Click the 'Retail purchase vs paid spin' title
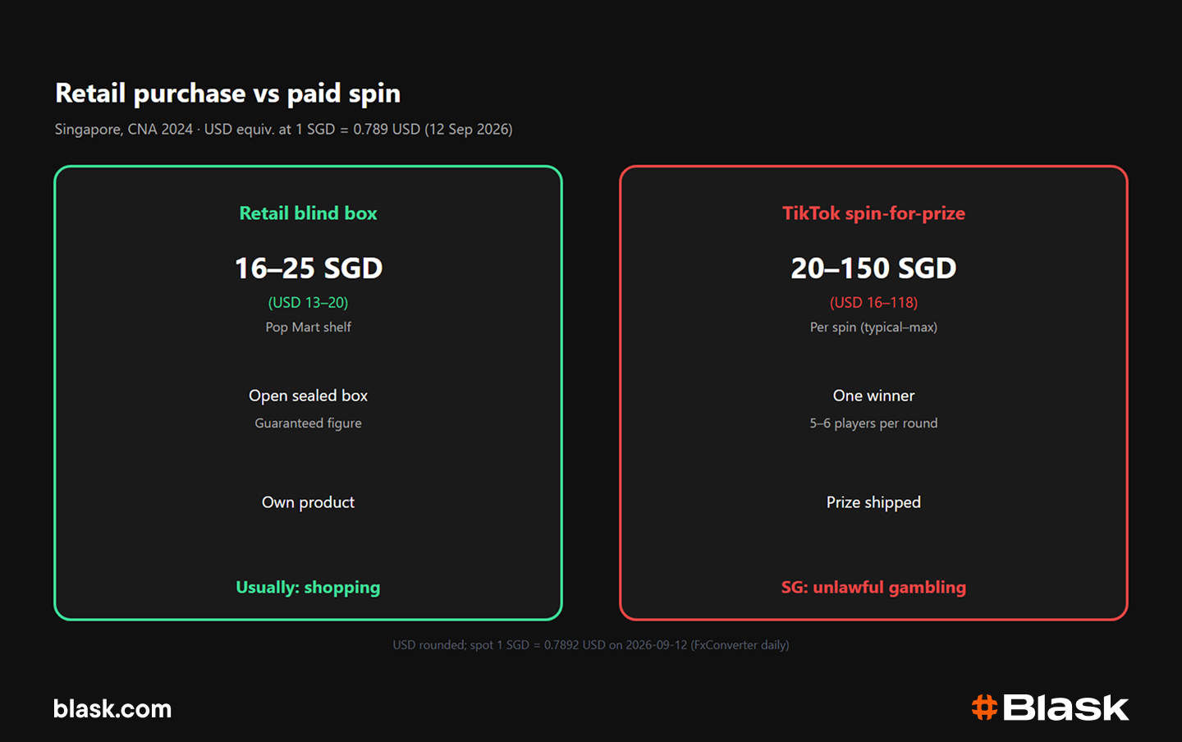Screen dimensions: 1182x742 coord(227,94)
